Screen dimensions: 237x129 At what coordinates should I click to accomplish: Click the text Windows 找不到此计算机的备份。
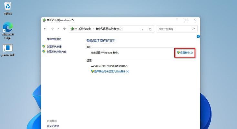(x=109, y=66)
